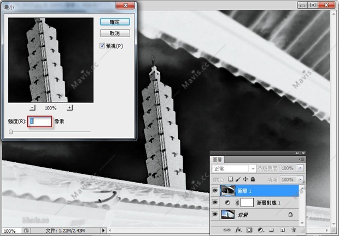Open the 正常 blend mode dropdown
Image resolution: width=339 pixels, height=236 pixels.
click(x=234, y=168)
